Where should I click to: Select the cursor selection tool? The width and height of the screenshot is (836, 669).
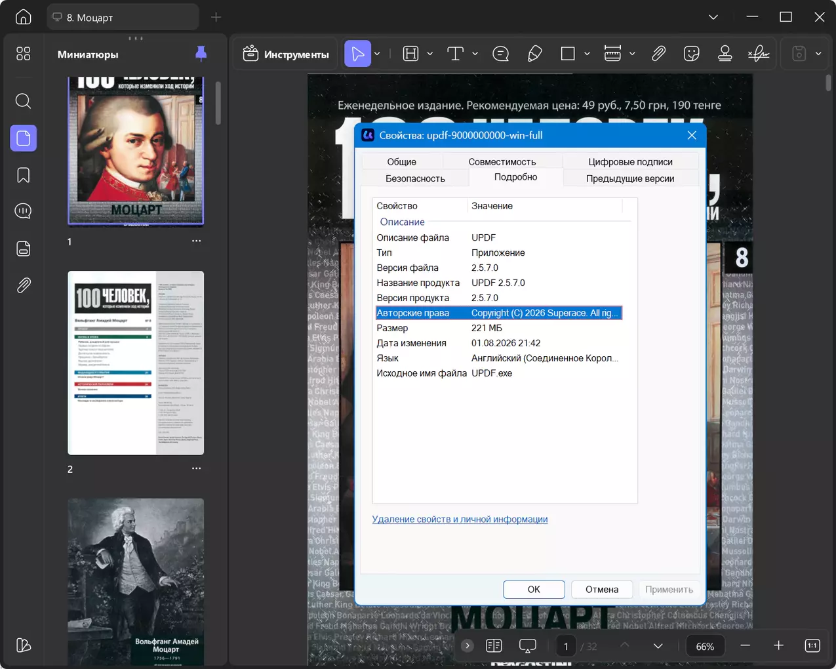[x=358, y=54]
